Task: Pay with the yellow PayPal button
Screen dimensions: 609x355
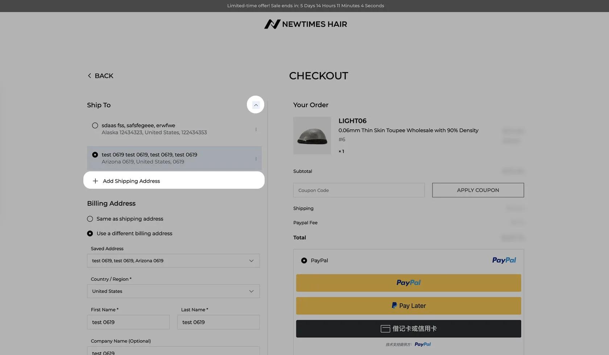Action: (x=409, y=283)
